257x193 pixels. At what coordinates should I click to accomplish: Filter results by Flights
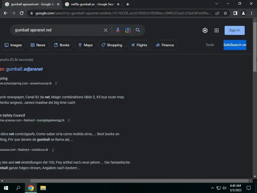pyautogui.click(x=139, y=45)
